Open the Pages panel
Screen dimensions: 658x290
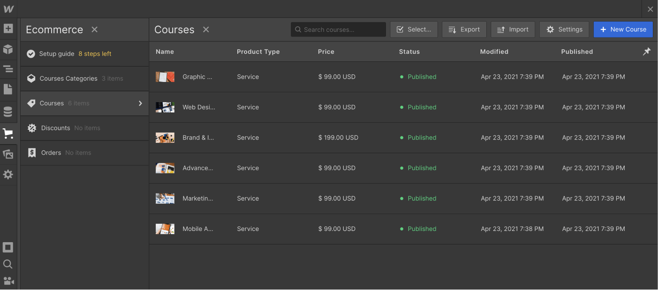(x=8, y=89)
